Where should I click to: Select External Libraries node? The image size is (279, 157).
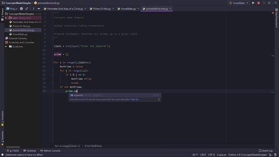tap(23, 38)
